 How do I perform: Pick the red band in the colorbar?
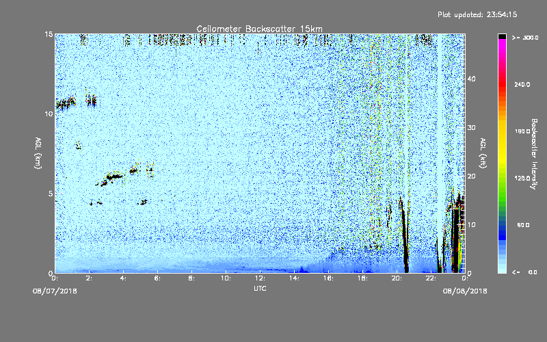pyautogui.click(x=502, y=85)
